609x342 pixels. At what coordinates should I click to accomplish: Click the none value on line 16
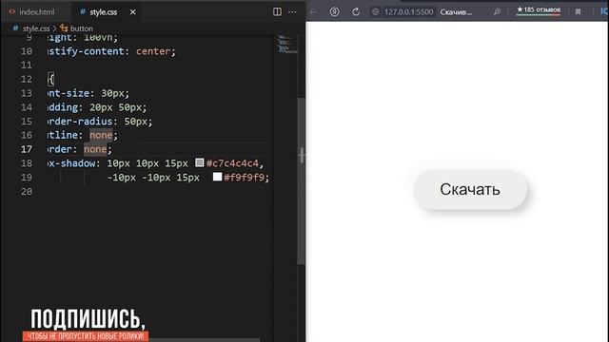coord(101,135)
